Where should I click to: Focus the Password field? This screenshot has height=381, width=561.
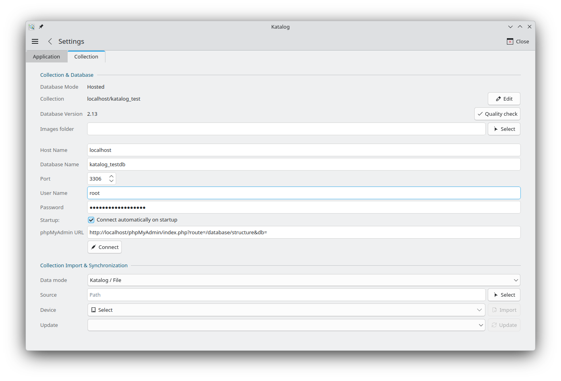pos(304,207)
